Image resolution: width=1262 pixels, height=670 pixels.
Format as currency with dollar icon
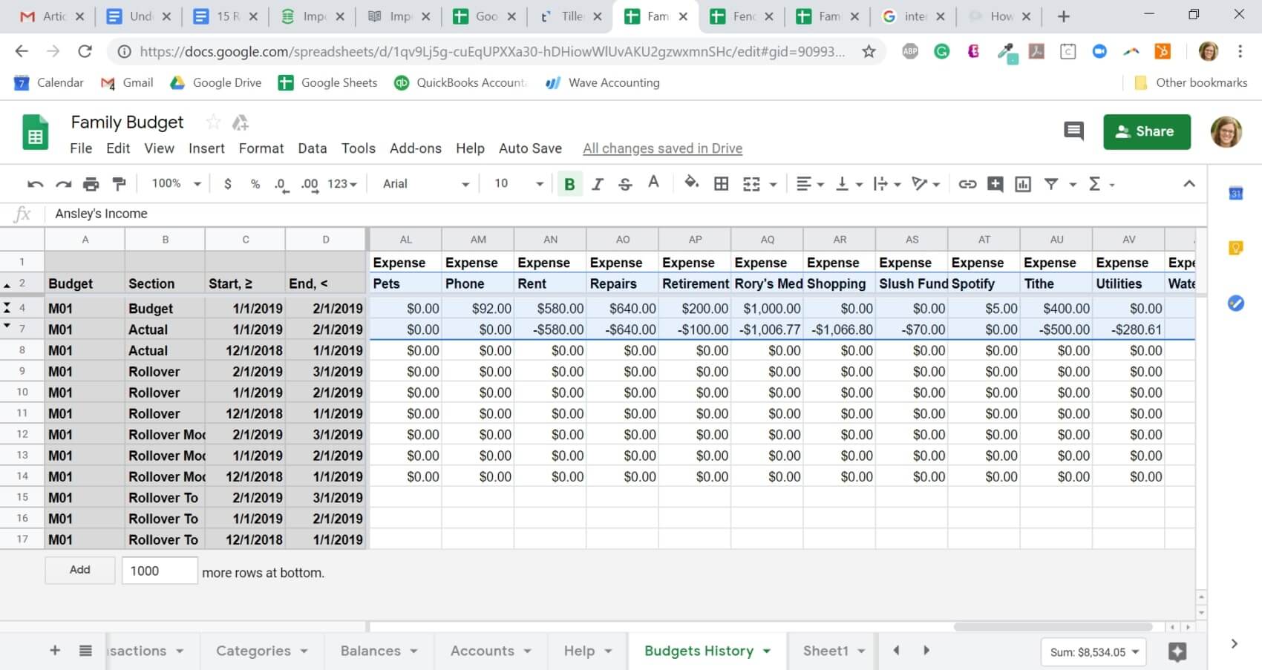point(227,184)
